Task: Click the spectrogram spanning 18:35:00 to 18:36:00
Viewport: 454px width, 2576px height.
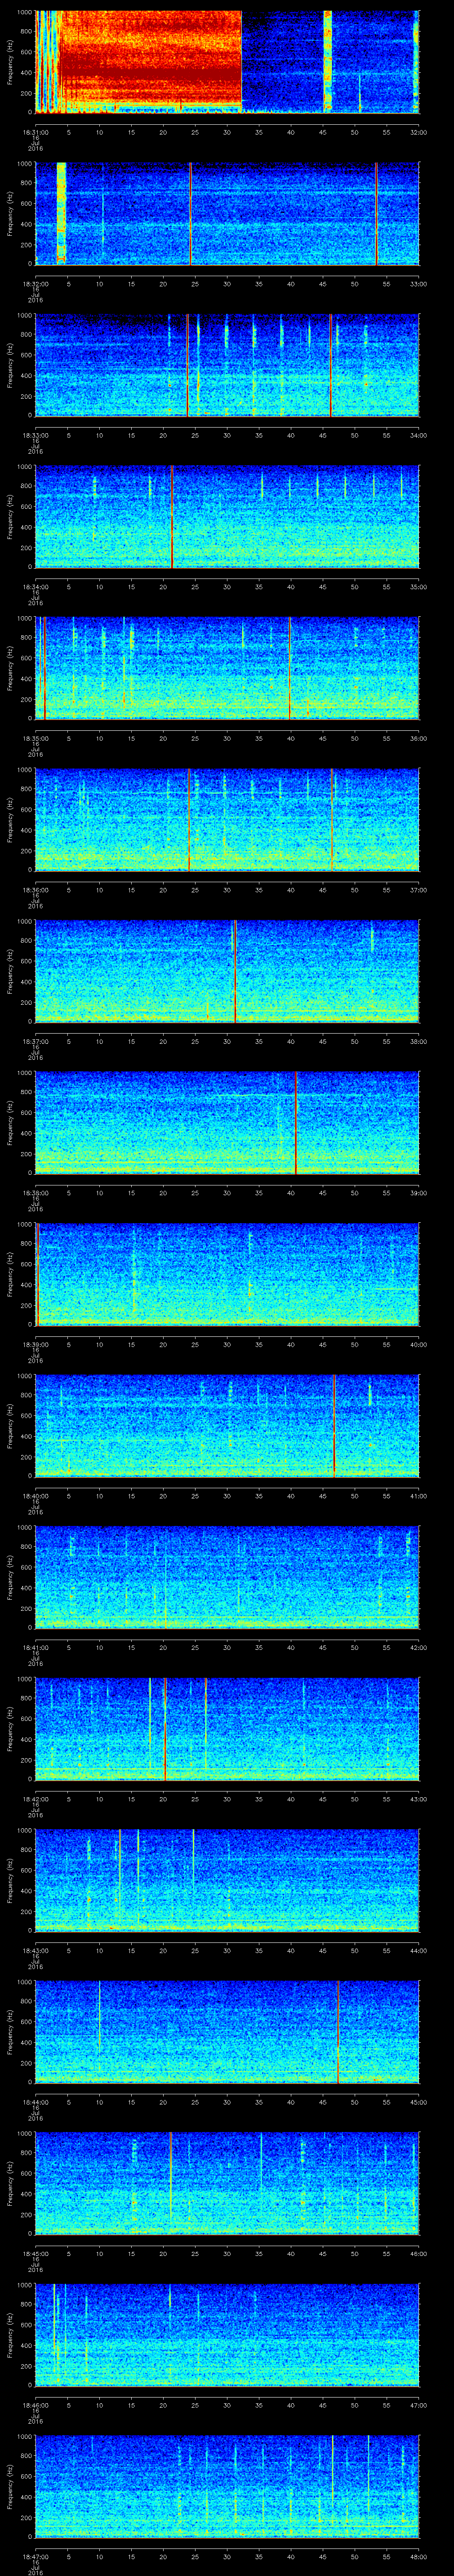Action: [227, 668]
